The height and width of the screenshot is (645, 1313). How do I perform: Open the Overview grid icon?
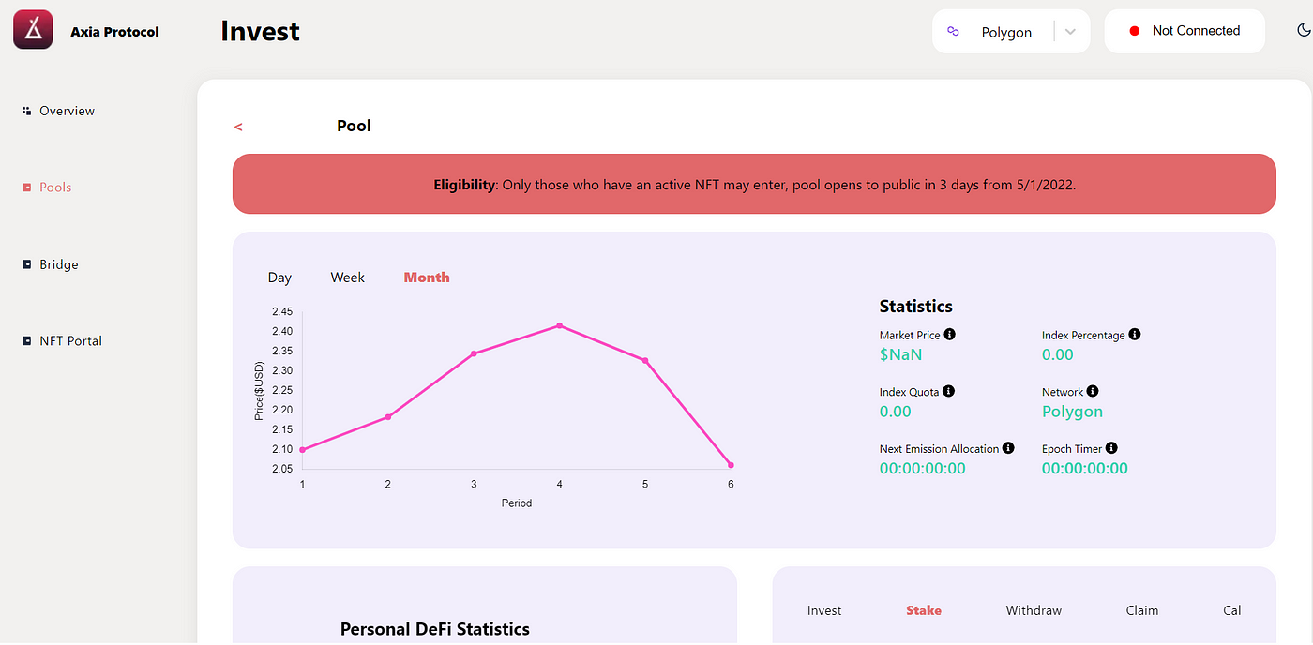coord(26,111)
